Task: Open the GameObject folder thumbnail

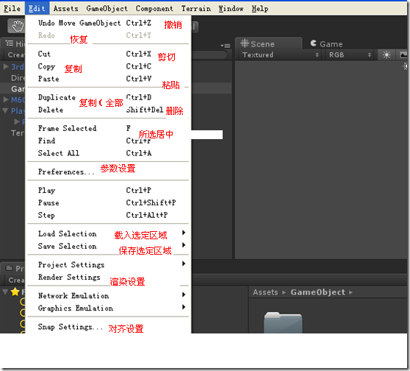Action: [x=283, y=322]
